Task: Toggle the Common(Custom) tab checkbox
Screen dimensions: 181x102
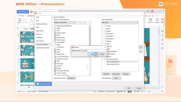Action: click(x=105, y=59)
